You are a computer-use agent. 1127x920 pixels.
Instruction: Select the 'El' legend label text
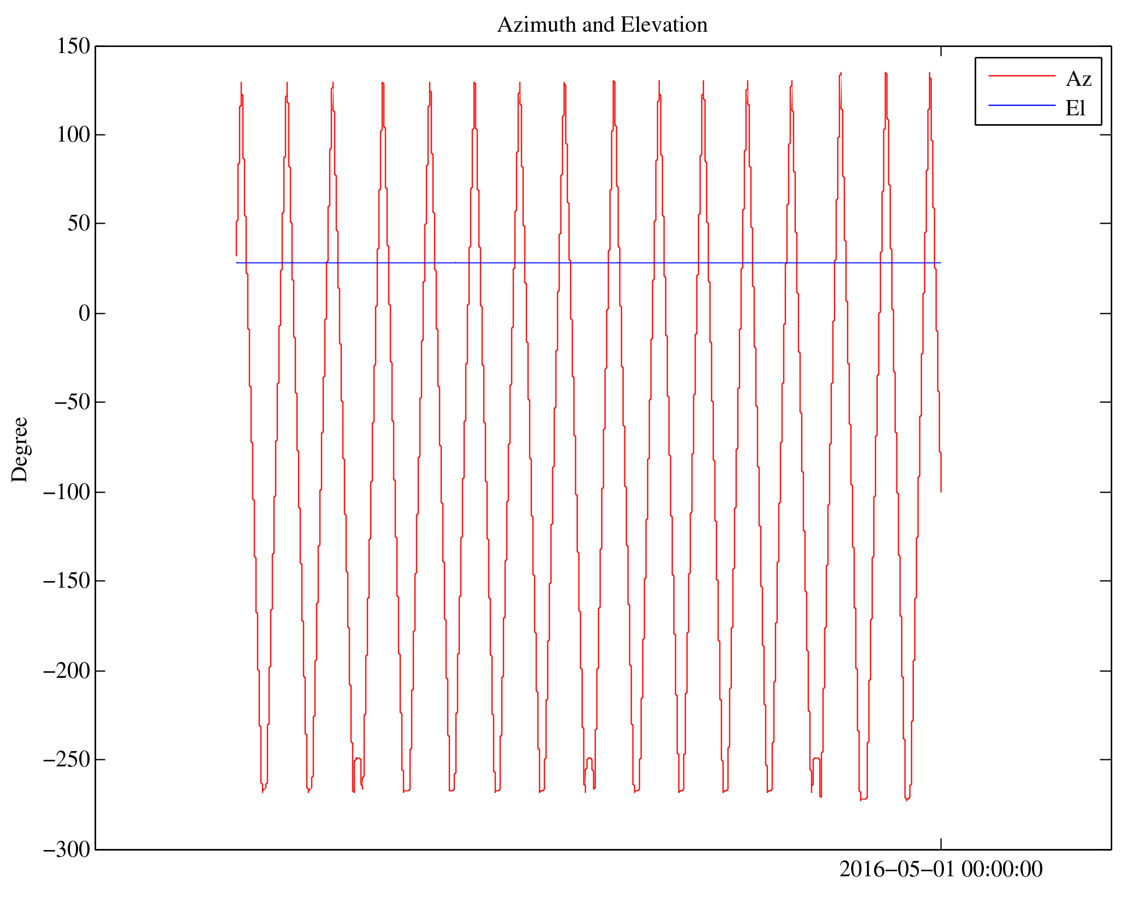1075,108
